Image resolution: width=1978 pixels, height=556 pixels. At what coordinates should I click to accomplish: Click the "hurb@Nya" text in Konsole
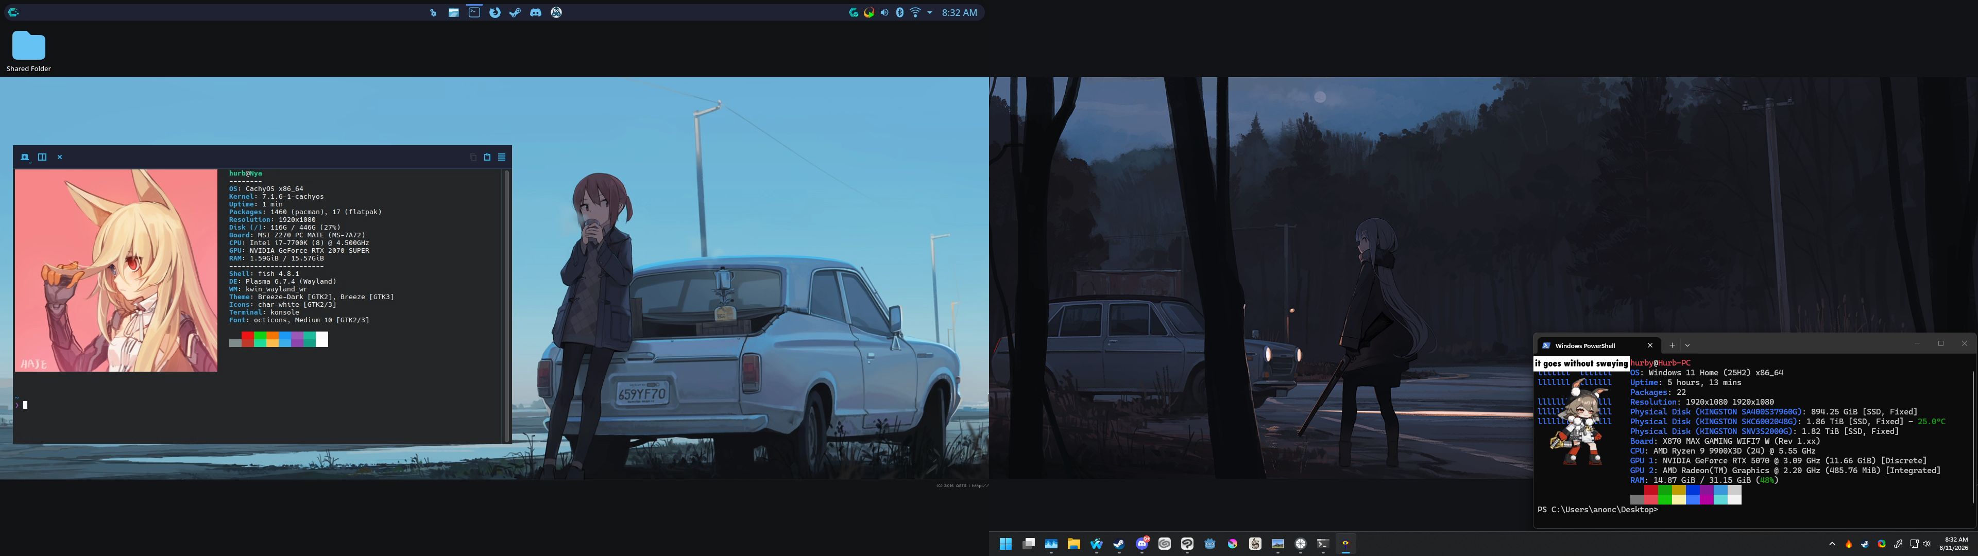point(246,173)
